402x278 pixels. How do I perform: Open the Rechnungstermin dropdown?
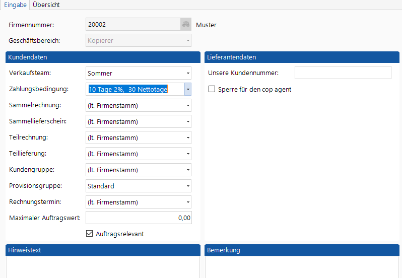[x=187, y=202]
